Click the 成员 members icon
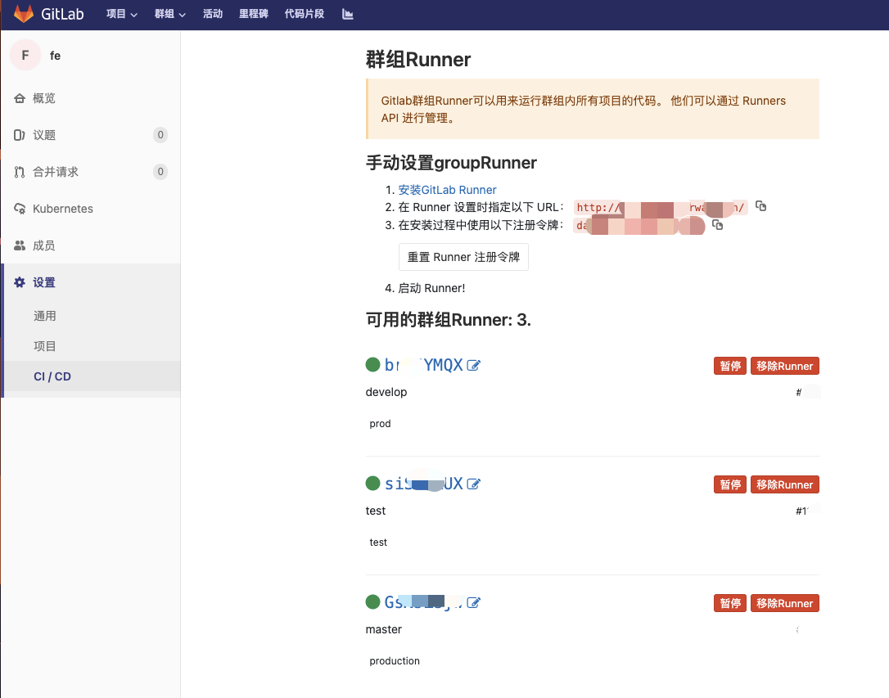The image size is (889, 698). (x=20, y=245)
